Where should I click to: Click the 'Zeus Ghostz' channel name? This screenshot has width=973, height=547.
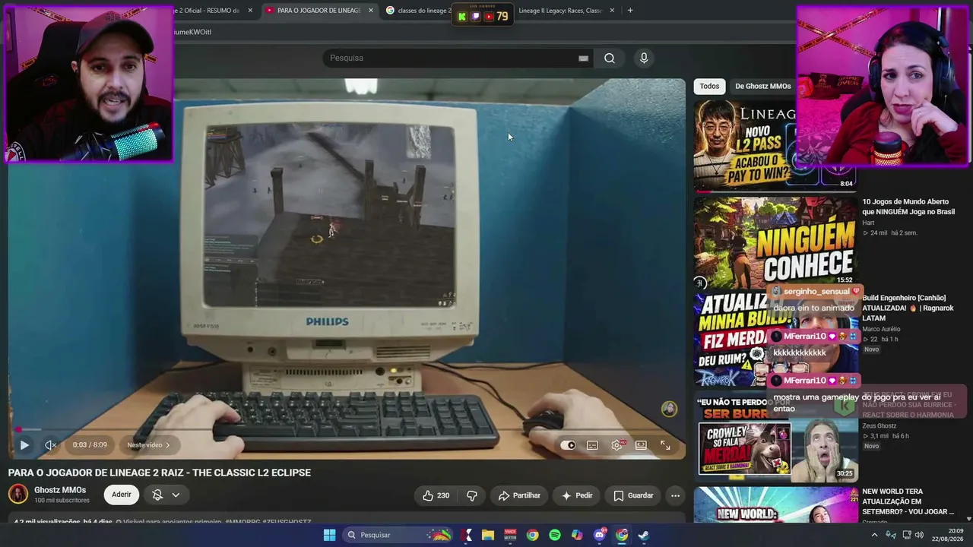click(880, 426)
